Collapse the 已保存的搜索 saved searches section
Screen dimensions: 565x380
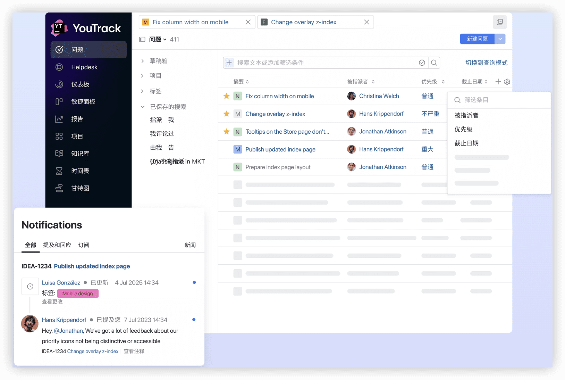pyautogui.click(x=143, y=107)
